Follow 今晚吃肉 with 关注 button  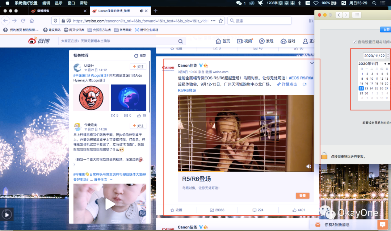pos(138,126)
